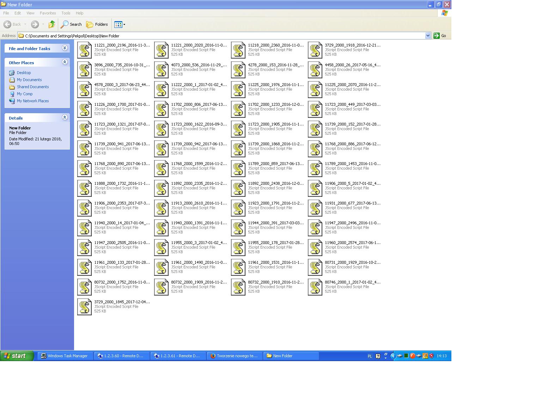
Task: Select script icon for 11702_2000_806 file
Action: 161,109
